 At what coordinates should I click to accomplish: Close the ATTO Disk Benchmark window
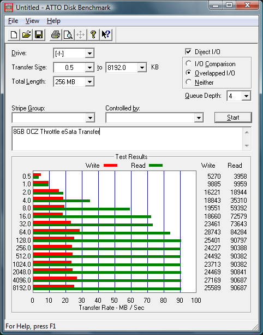[x=247, y=5]
